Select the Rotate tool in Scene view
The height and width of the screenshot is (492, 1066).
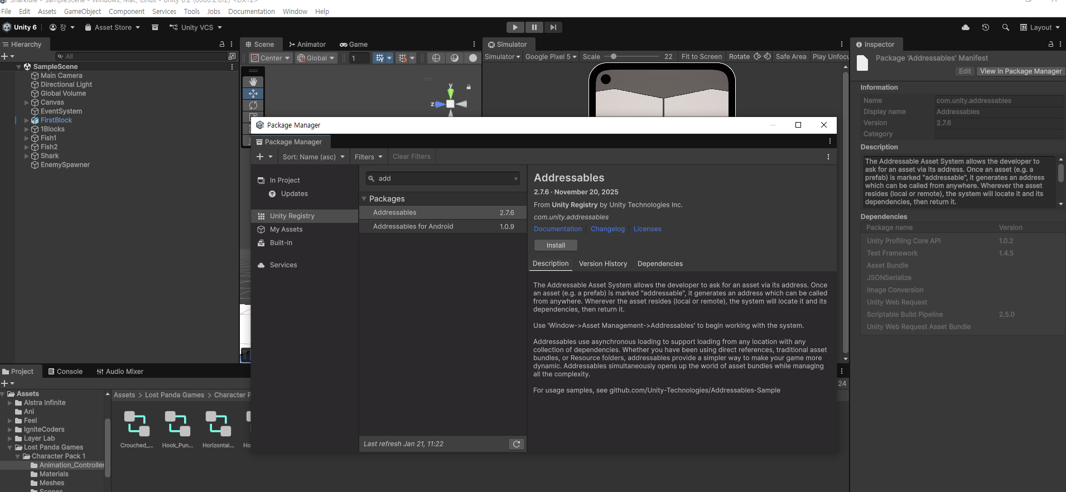pos(253,105)
